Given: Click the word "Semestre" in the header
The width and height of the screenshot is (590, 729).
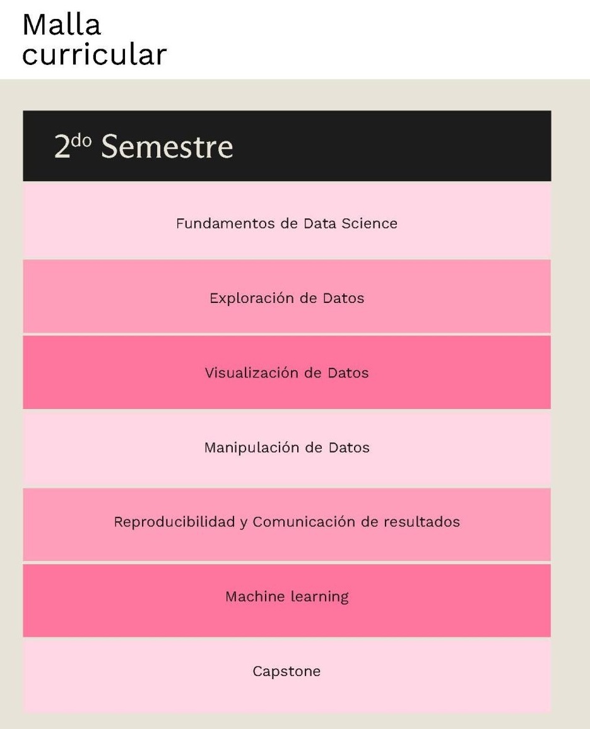Looking at the screenshot, I should 167,146.
